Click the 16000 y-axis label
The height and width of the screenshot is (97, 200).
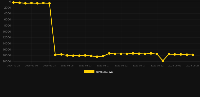[x=7, y=50]
